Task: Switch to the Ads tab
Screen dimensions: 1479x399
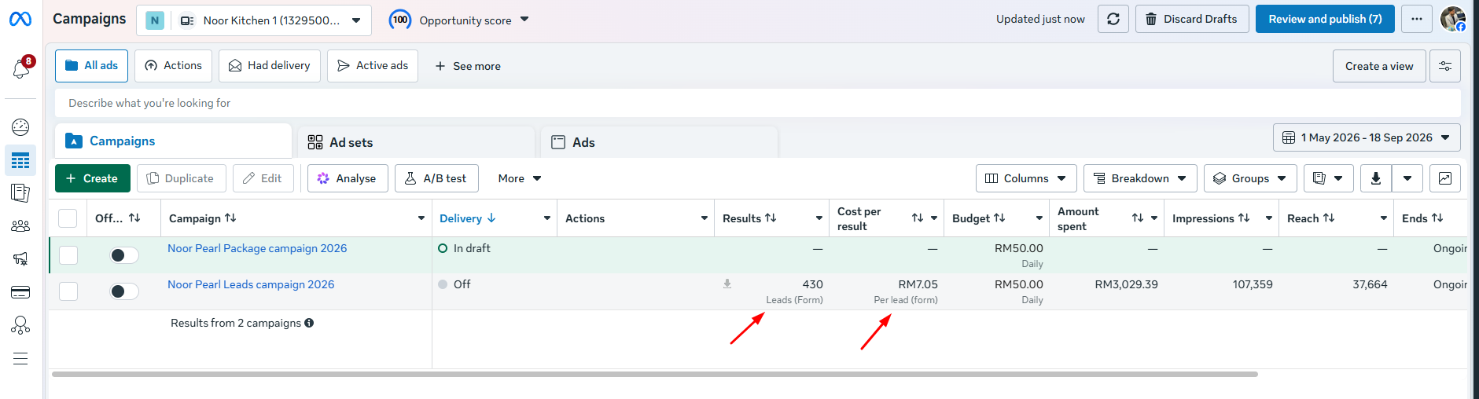Action: tap(660, 142)
